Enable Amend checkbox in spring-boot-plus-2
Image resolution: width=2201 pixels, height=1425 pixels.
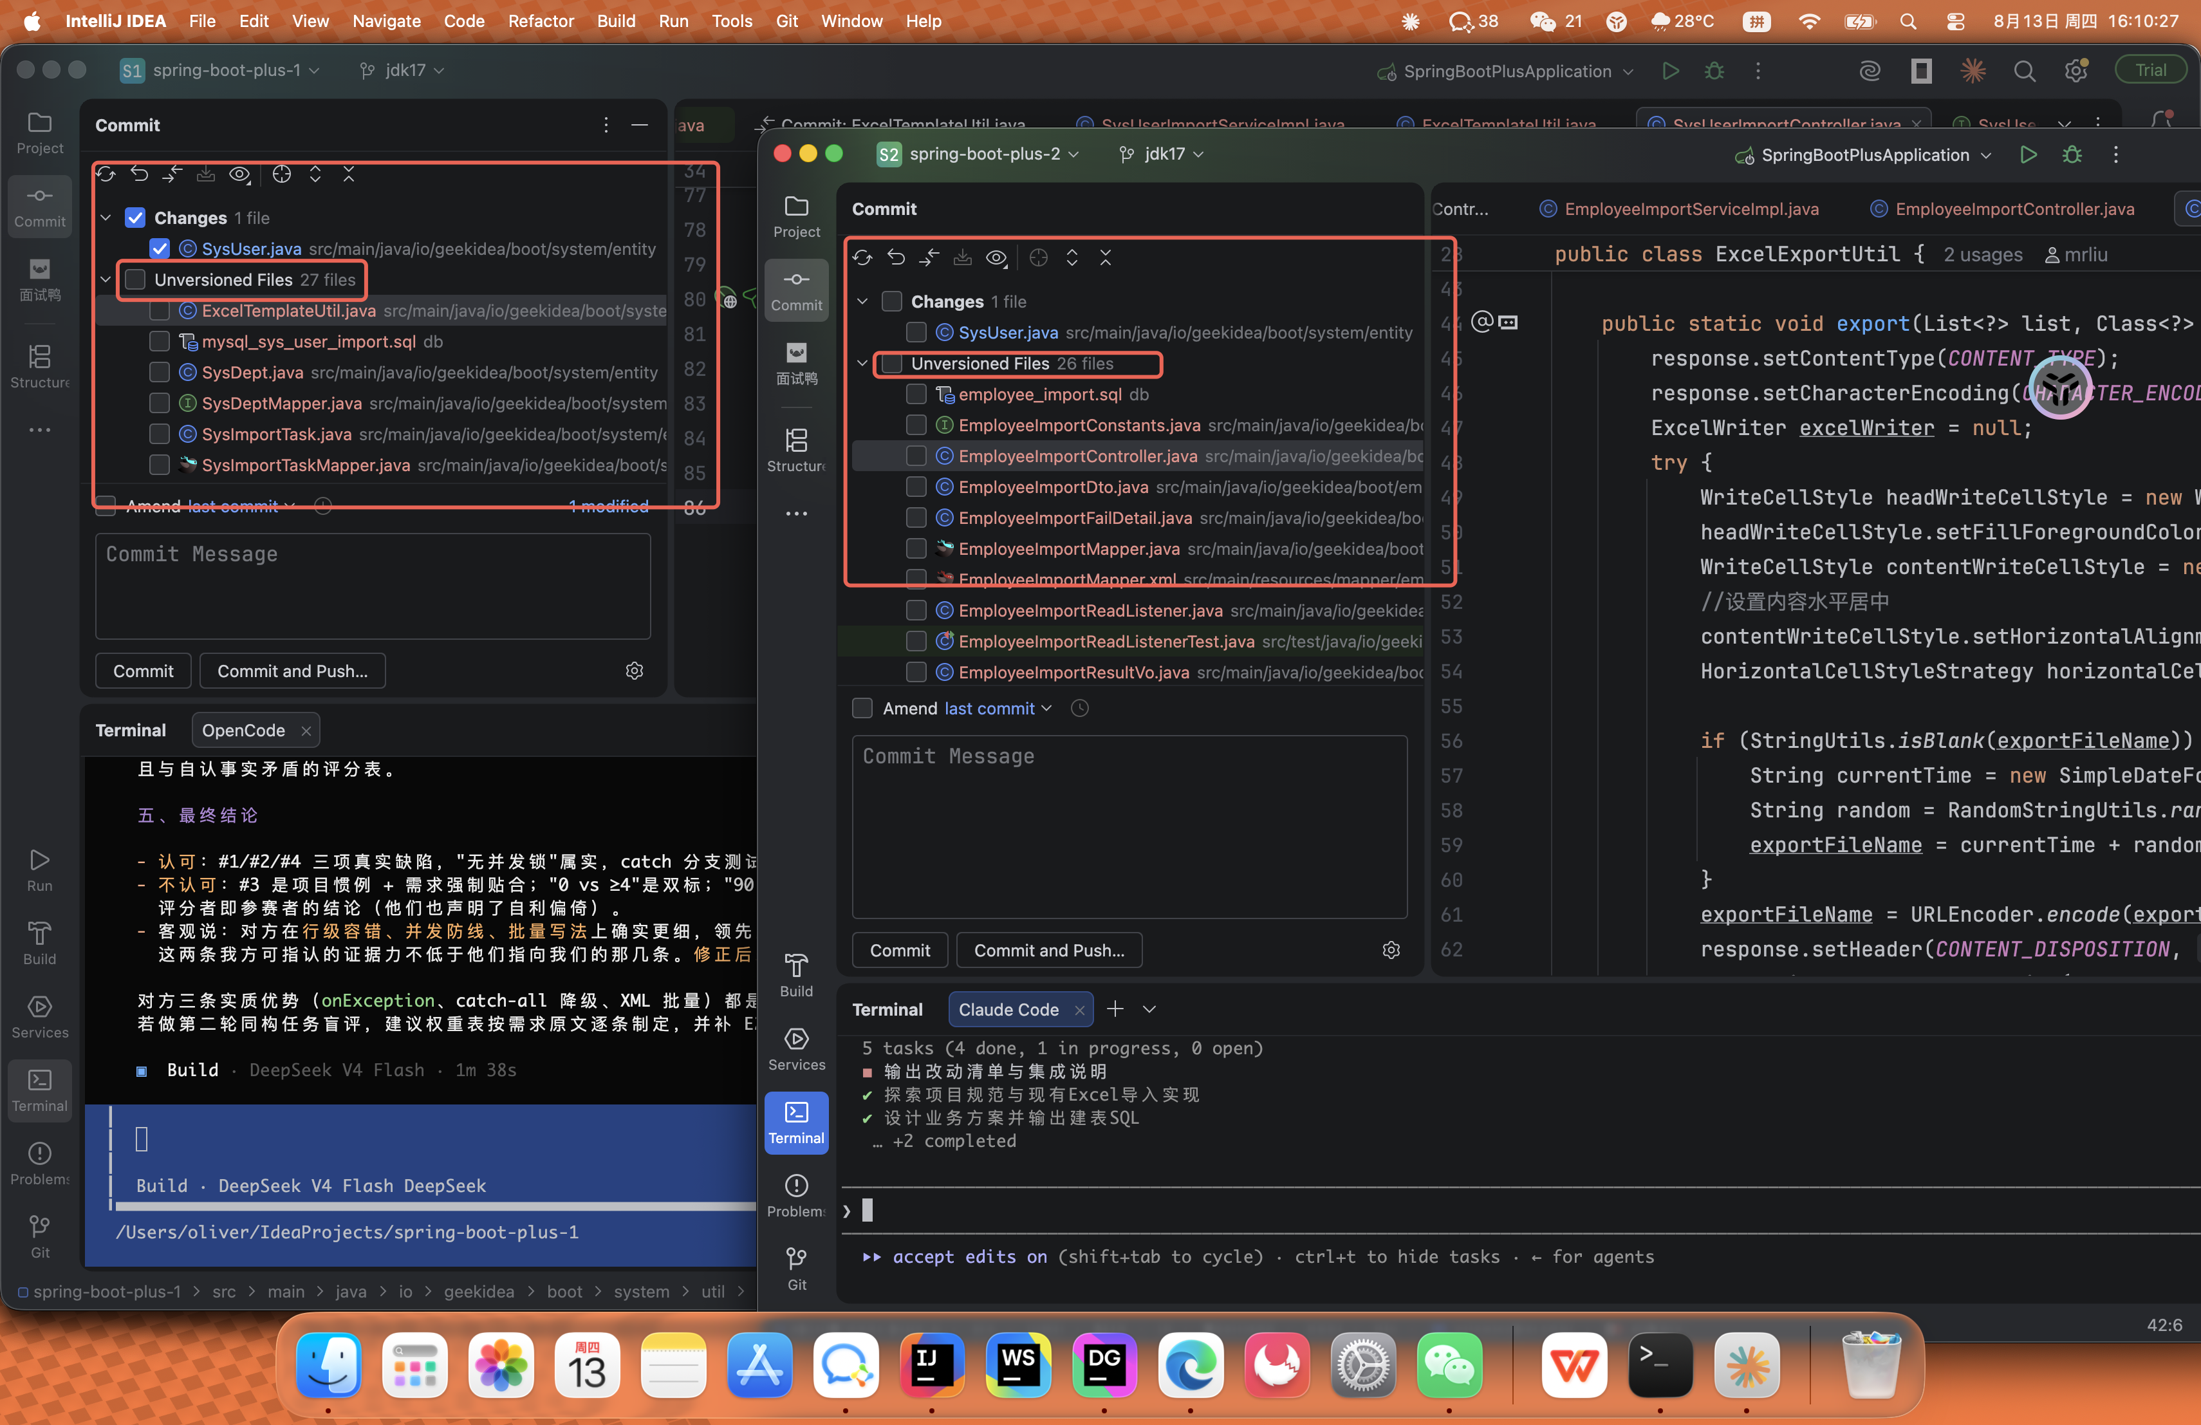pyautogui.click(x=862, y=709)
